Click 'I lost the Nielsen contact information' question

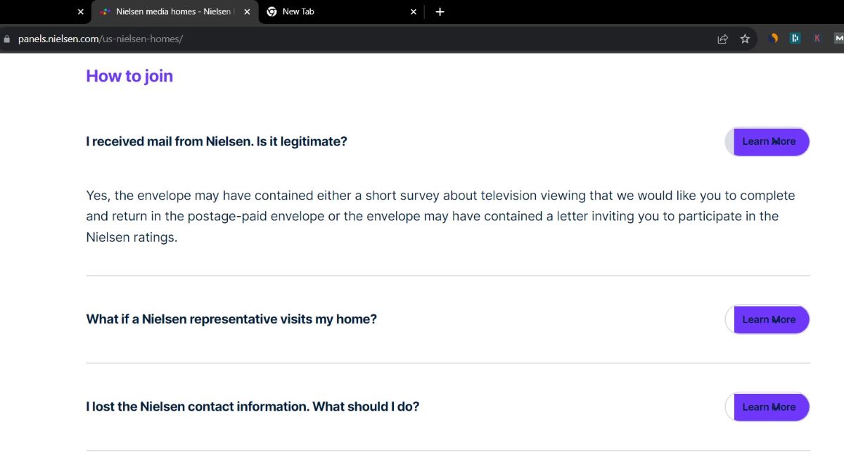click(x=252, y=406)
